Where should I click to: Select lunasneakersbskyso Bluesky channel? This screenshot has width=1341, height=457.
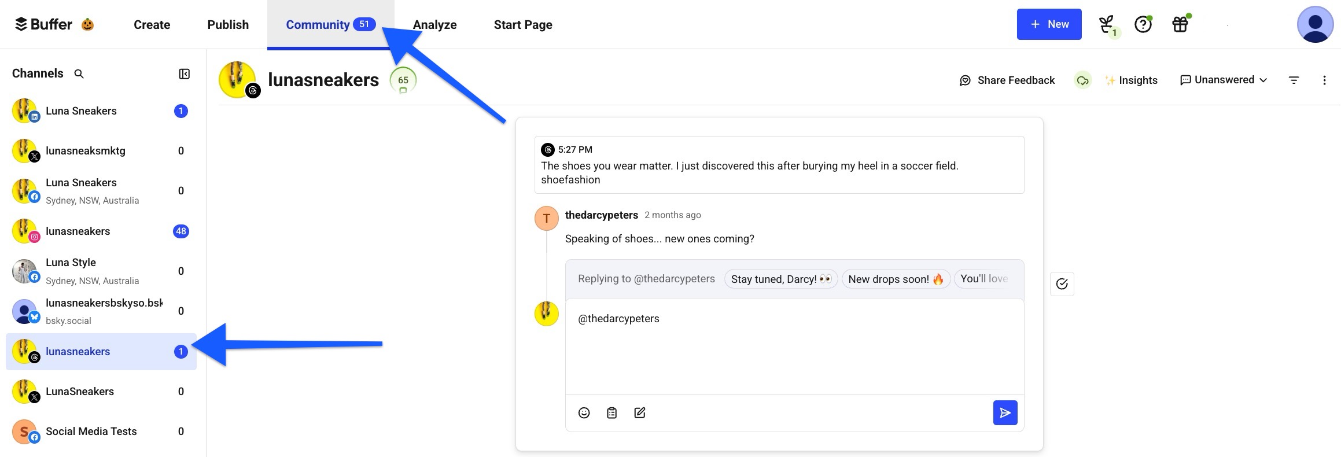[101, 311]
